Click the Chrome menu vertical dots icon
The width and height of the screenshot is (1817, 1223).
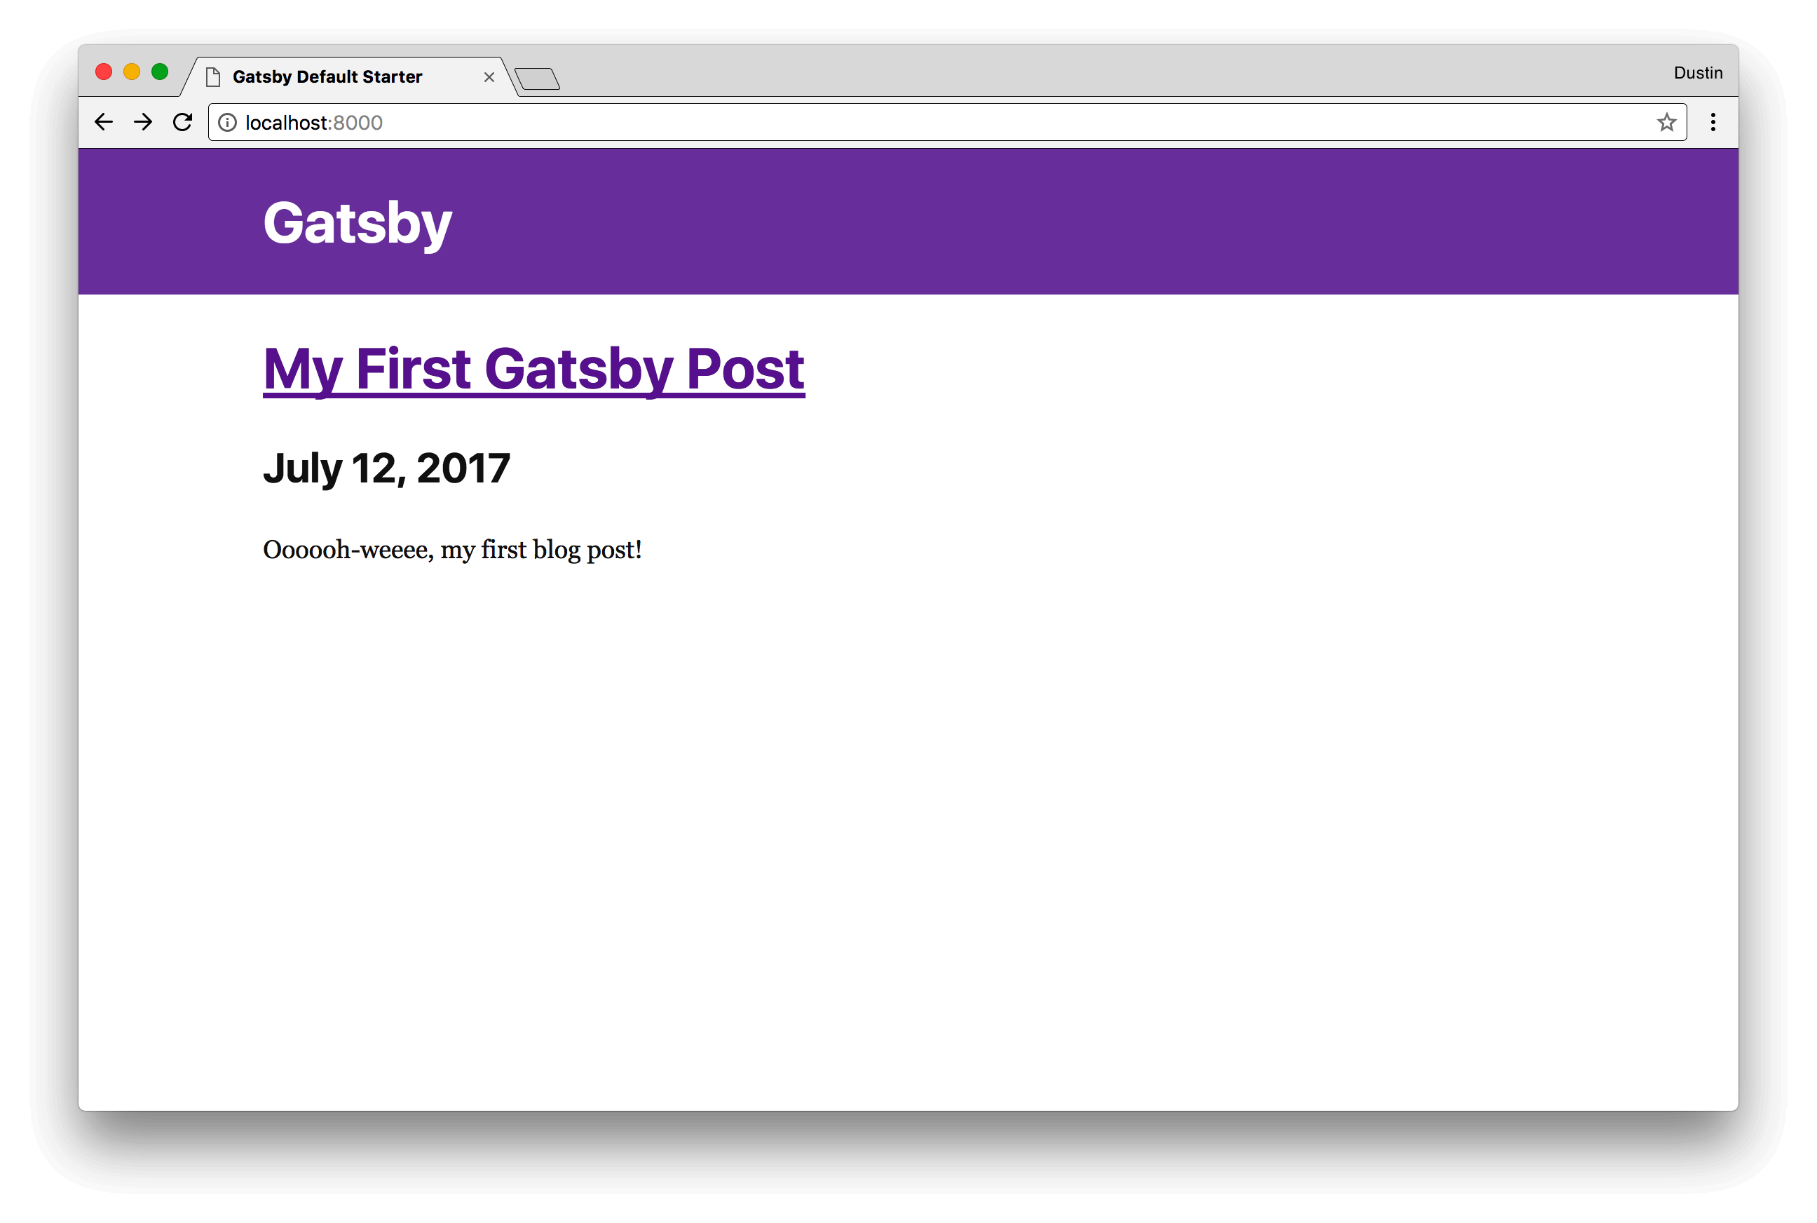[1715, 123]
